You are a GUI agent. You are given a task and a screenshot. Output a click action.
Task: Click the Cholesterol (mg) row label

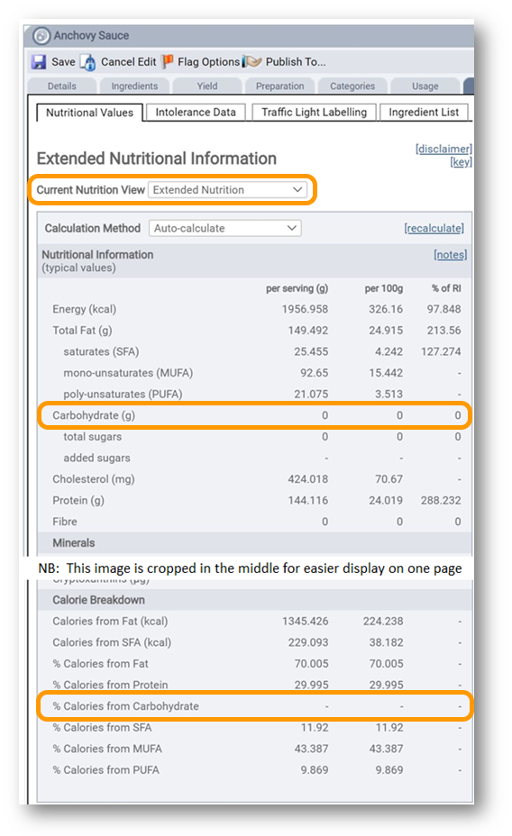(94, 479)
